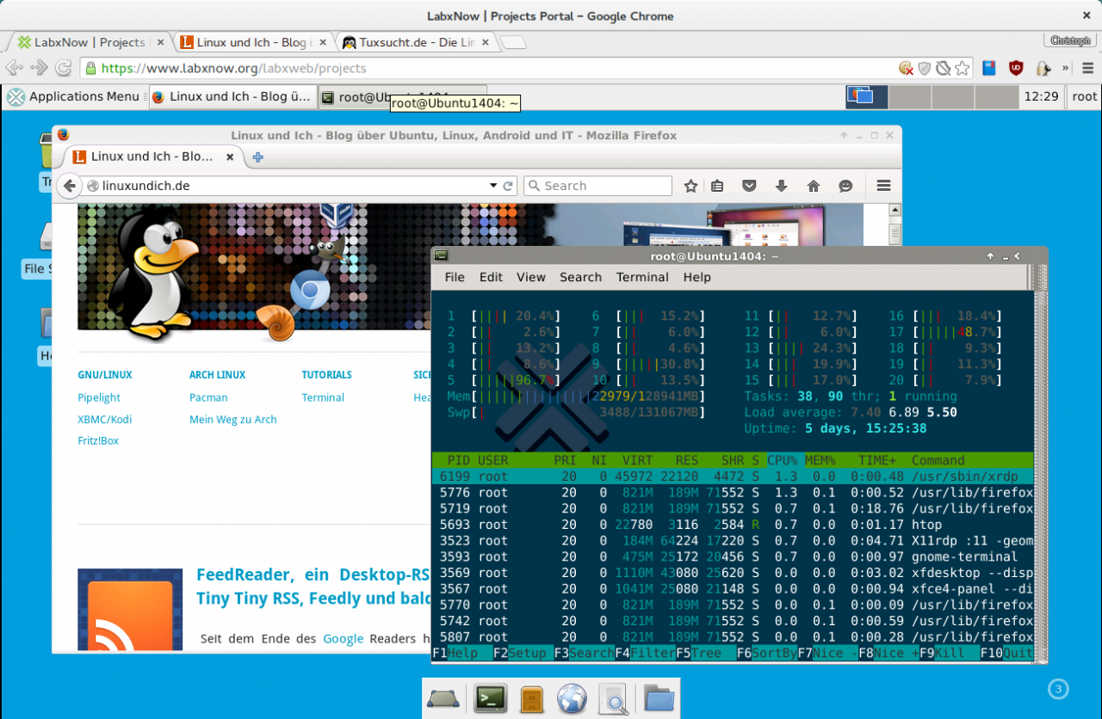Save page to Pocket in Firefox
The image size is (1102, 719).
749,186
